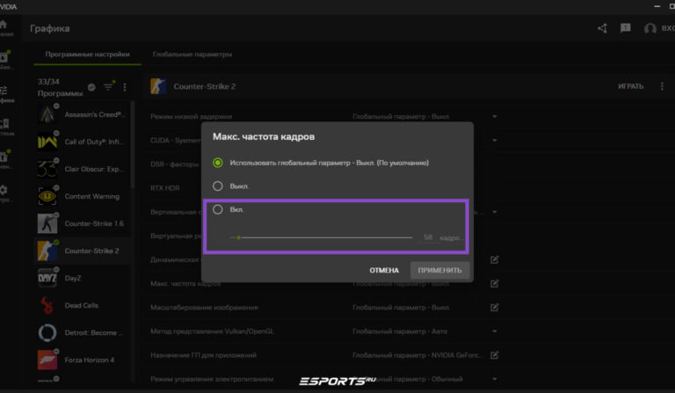The image size is (675, 393).
Task: Click 'DayZ' list entry text
Action: tap(73, 278)
